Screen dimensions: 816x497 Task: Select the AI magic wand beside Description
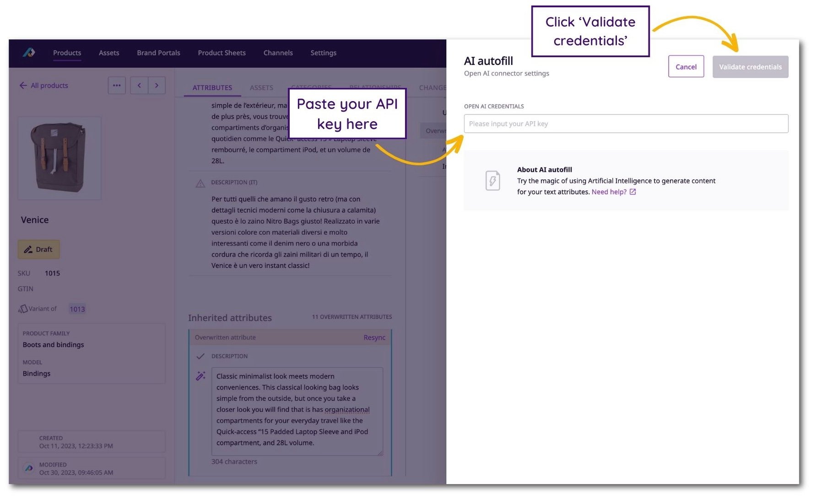coord(200,376)
